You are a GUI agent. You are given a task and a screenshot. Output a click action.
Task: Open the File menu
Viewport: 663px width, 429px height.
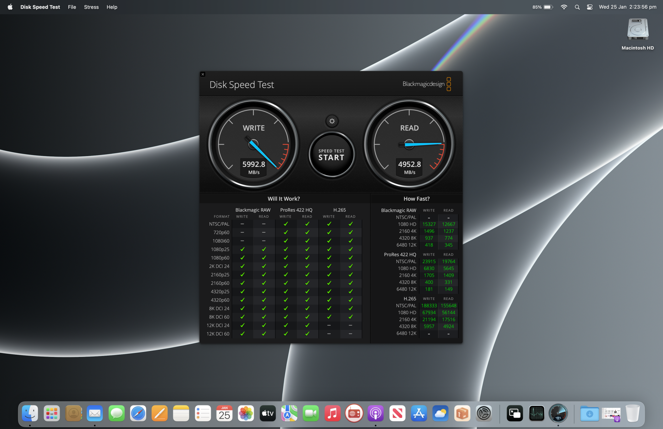tap(72, 7)
